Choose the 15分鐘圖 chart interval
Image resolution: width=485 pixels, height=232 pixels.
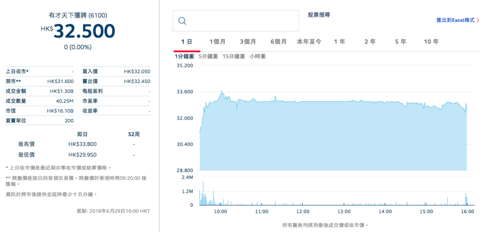234,57
